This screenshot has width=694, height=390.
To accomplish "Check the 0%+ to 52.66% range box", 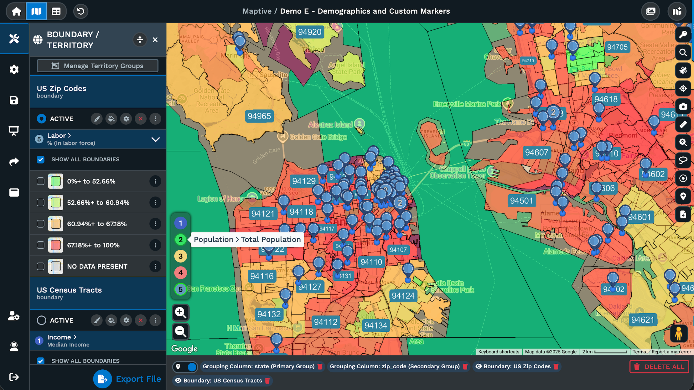I will tap(41, 181).
